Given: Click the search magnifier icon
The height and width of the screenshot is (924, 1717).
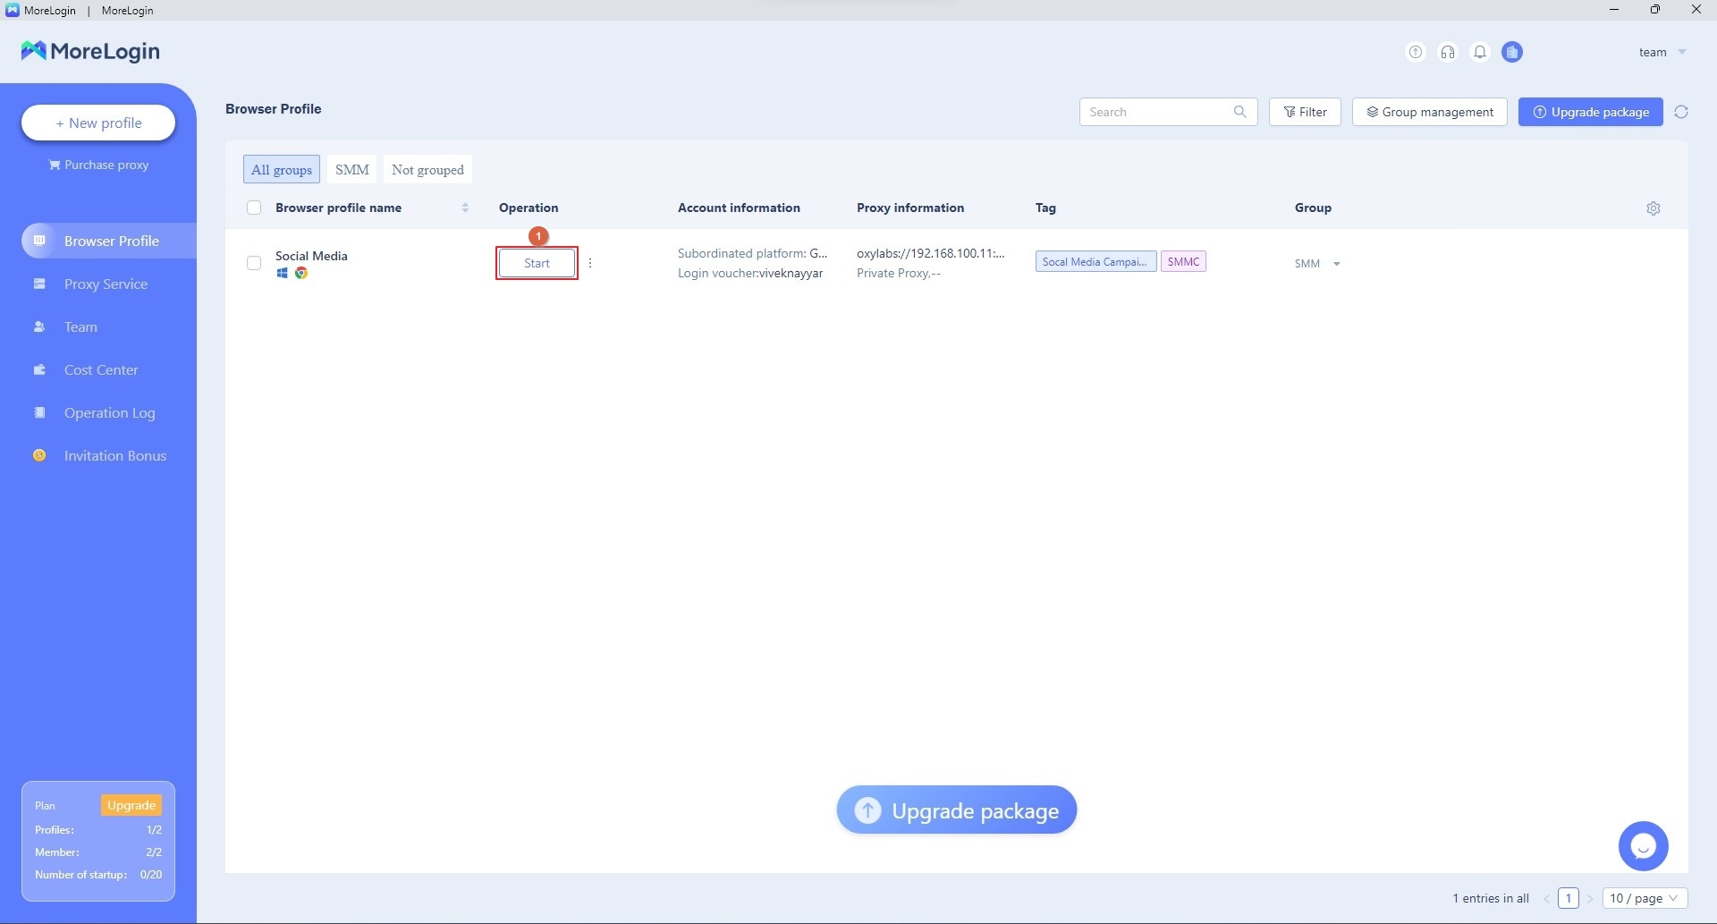Looking at the screenshot, I should (x=1239, y=112).
